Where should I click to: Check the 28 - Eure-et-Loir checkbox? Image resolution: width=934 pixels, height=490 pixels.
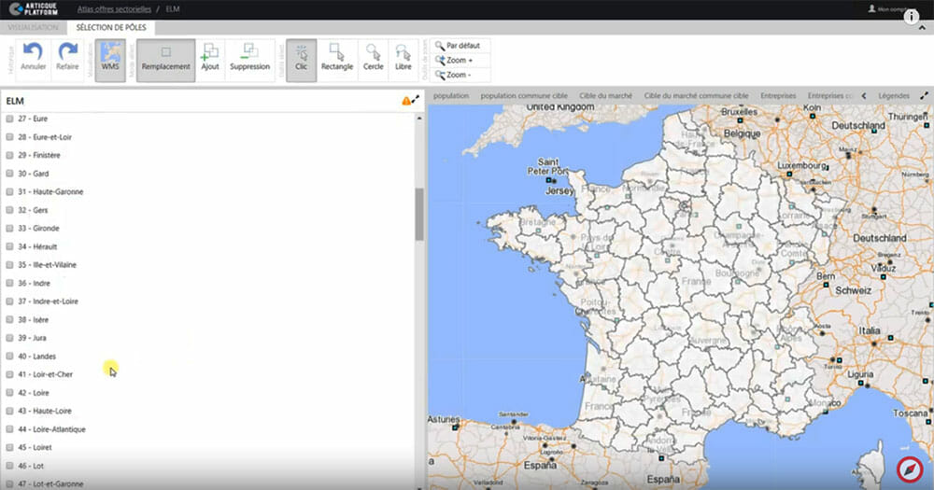point(9,137)
